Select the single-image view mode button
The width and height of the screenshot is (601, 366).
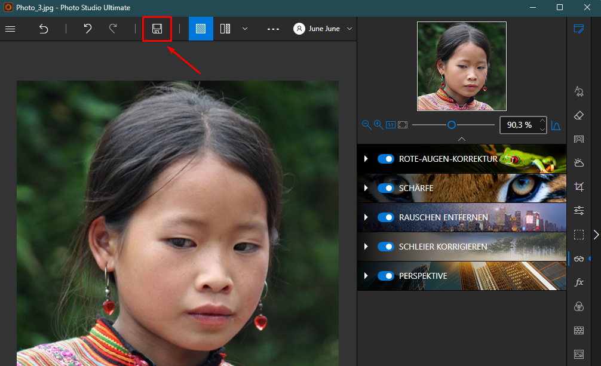click(201, 29)
